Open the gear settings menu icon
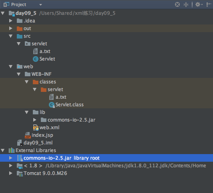The width and height of the screenshot is (213, 193). click(199, 4)
